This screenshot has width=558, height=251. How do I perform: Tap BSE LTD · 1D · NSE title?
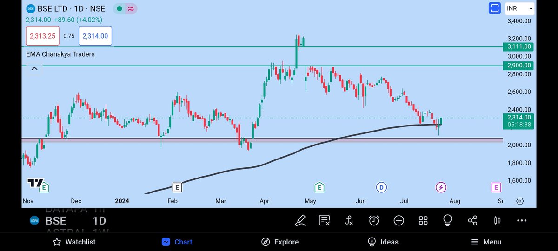pyautogui.click(x=72, y=9)
